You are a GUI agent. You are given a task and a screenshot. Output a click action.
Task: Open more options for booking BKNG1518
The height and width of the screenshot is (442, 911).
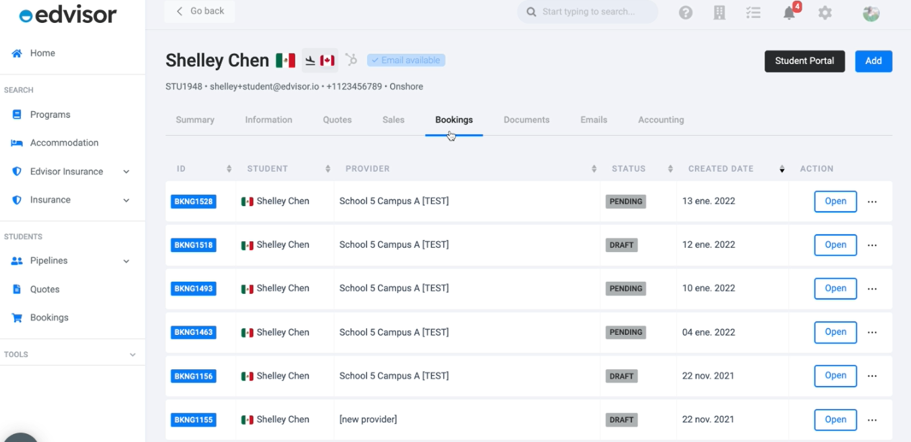[x=872, y=245]
